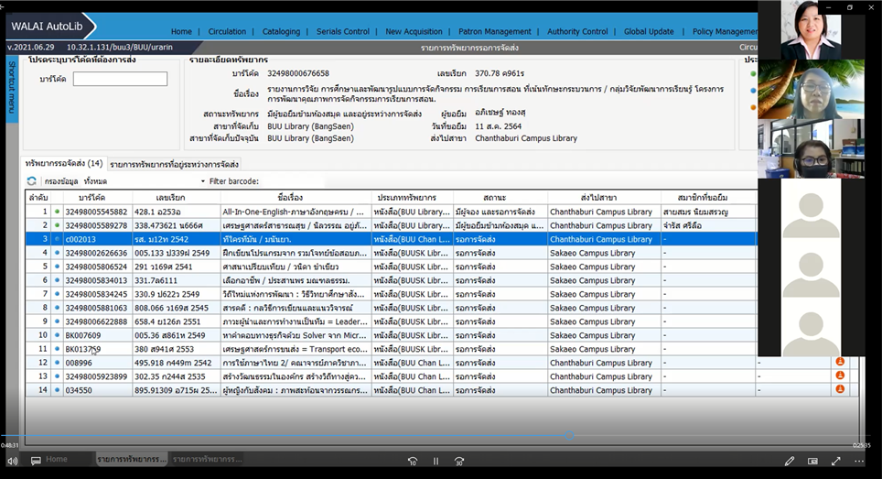Sort by the บาร์โค้ด column header
This screenshot has width=882, height=479.
[91, 197]
